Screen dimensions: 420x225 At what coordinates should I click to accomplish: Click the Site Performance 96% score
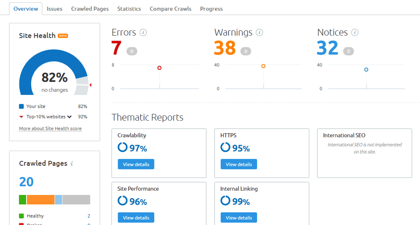click(x=138, y=202)
